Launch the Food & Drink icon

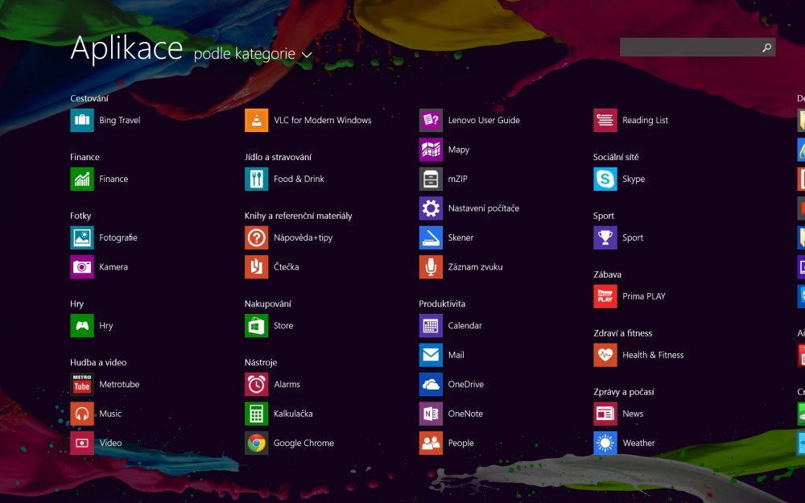point(256,179)
